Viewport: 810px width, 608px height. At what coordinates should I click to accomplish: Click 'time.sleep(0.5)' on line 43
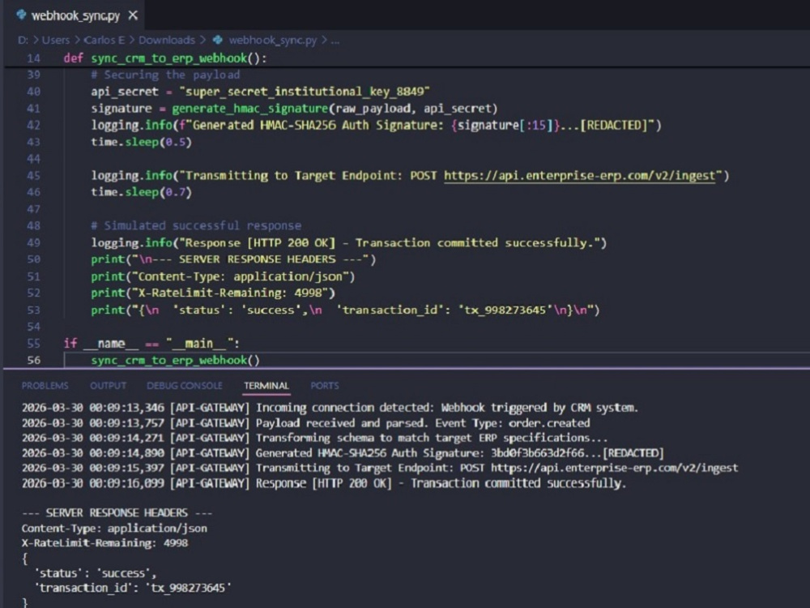click(141, 142)
